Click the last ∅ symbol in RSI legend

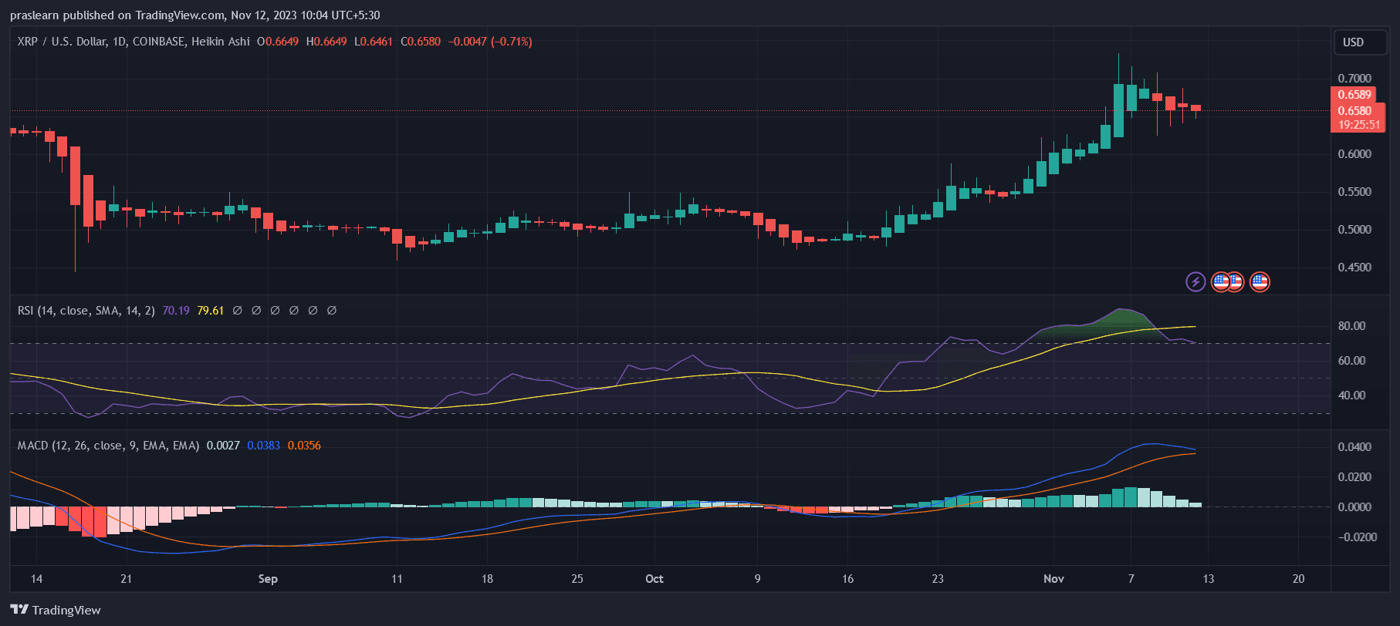click(332, 311)
